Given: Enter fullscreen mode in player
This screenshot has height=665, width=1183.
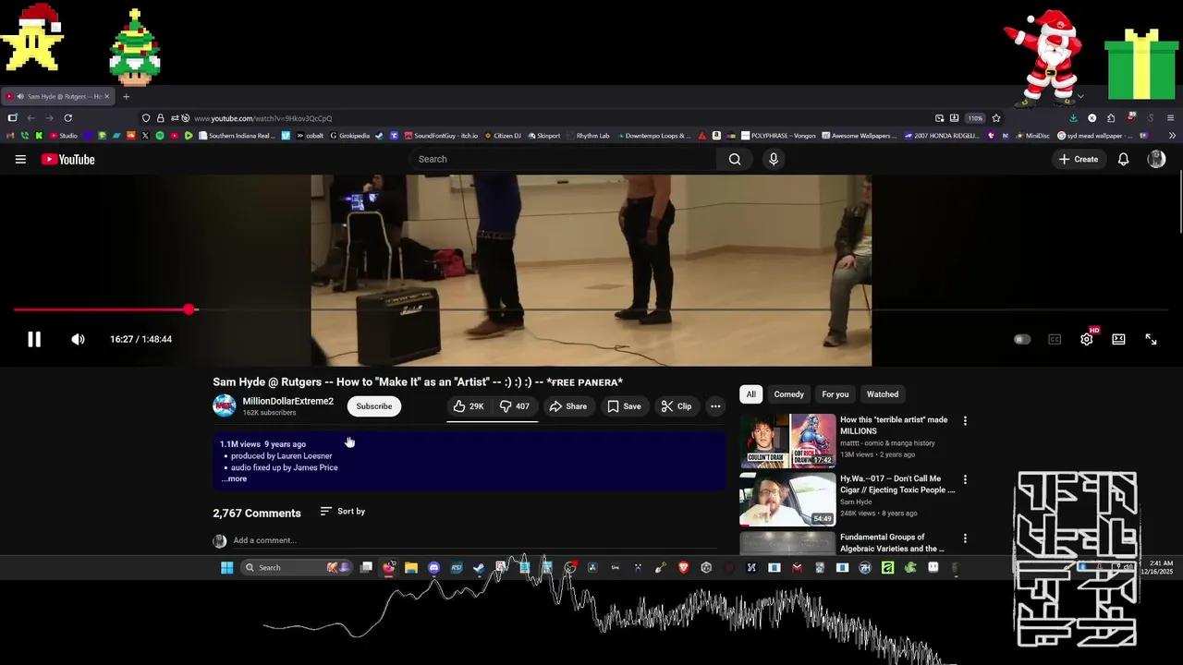Looking at the screenshot, I should (x=1151, y=339).
